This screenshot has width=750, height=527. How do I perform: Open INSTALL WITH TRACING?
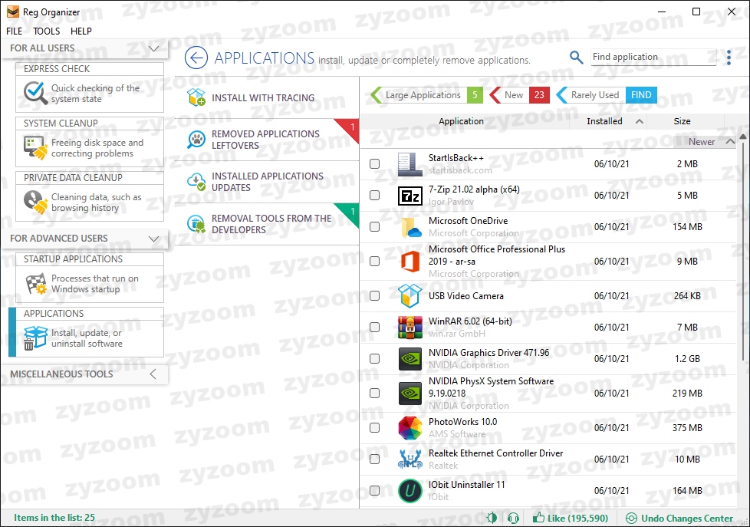(267, 97)
